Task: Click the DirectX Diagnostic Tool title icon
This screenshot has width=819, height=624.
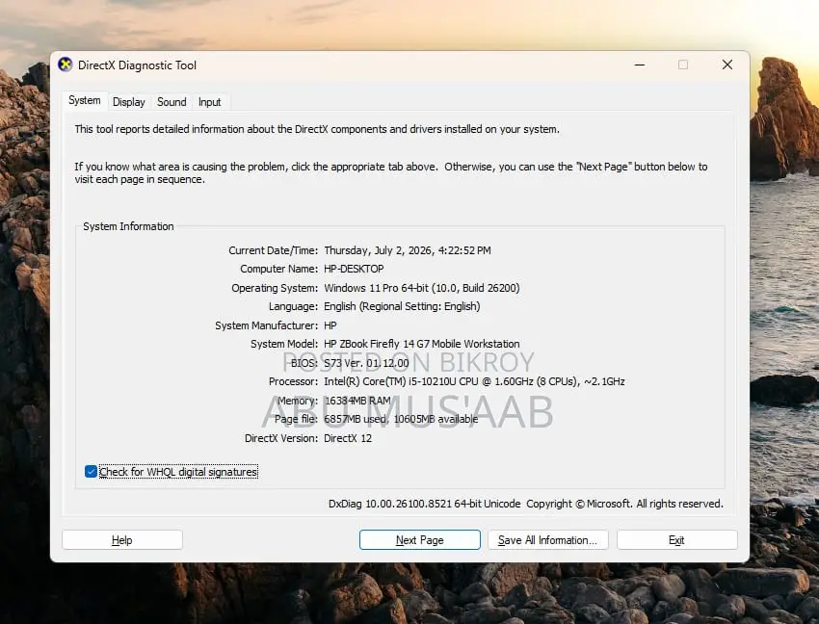Action: 66,65
